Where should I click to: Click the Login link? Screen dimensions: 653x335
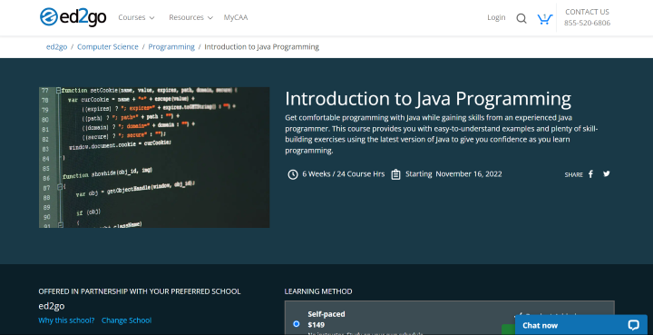point(496,17)
